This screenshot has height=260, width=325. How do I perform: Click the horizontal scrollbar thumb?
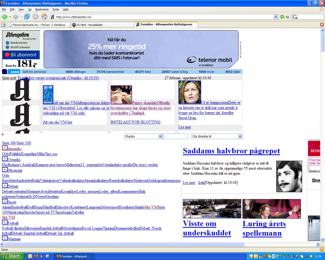pos(124,245)
